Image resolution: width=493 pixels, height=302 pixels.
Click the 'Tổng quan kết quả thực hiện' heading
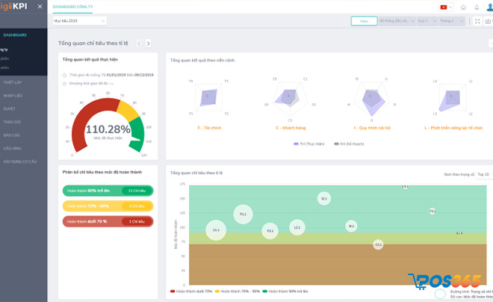(90, 60)
